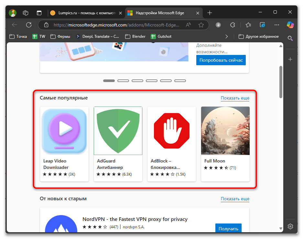Expand the bookmarks overflow chevron

(227, 36)
